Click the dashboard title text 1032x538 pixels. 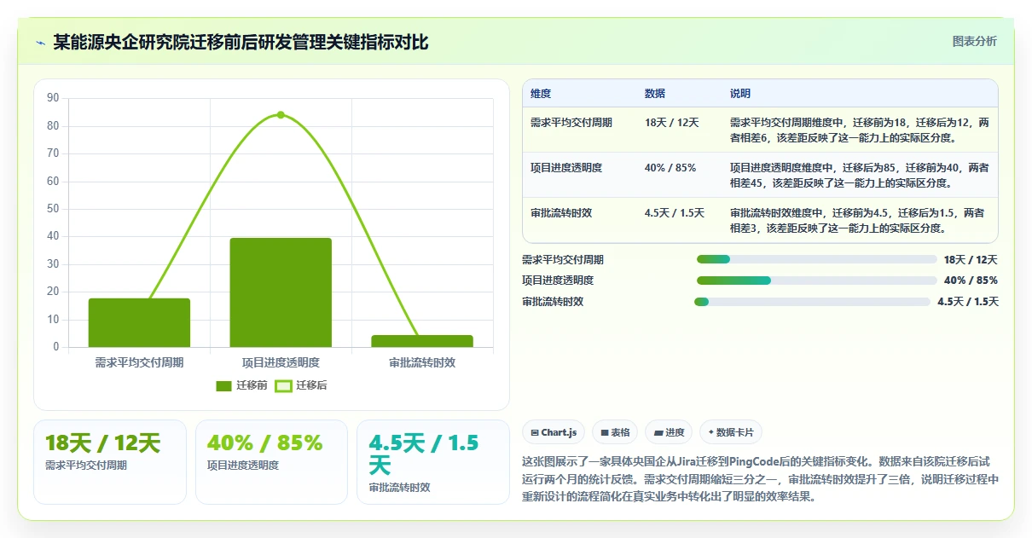(x=241, y=42)
